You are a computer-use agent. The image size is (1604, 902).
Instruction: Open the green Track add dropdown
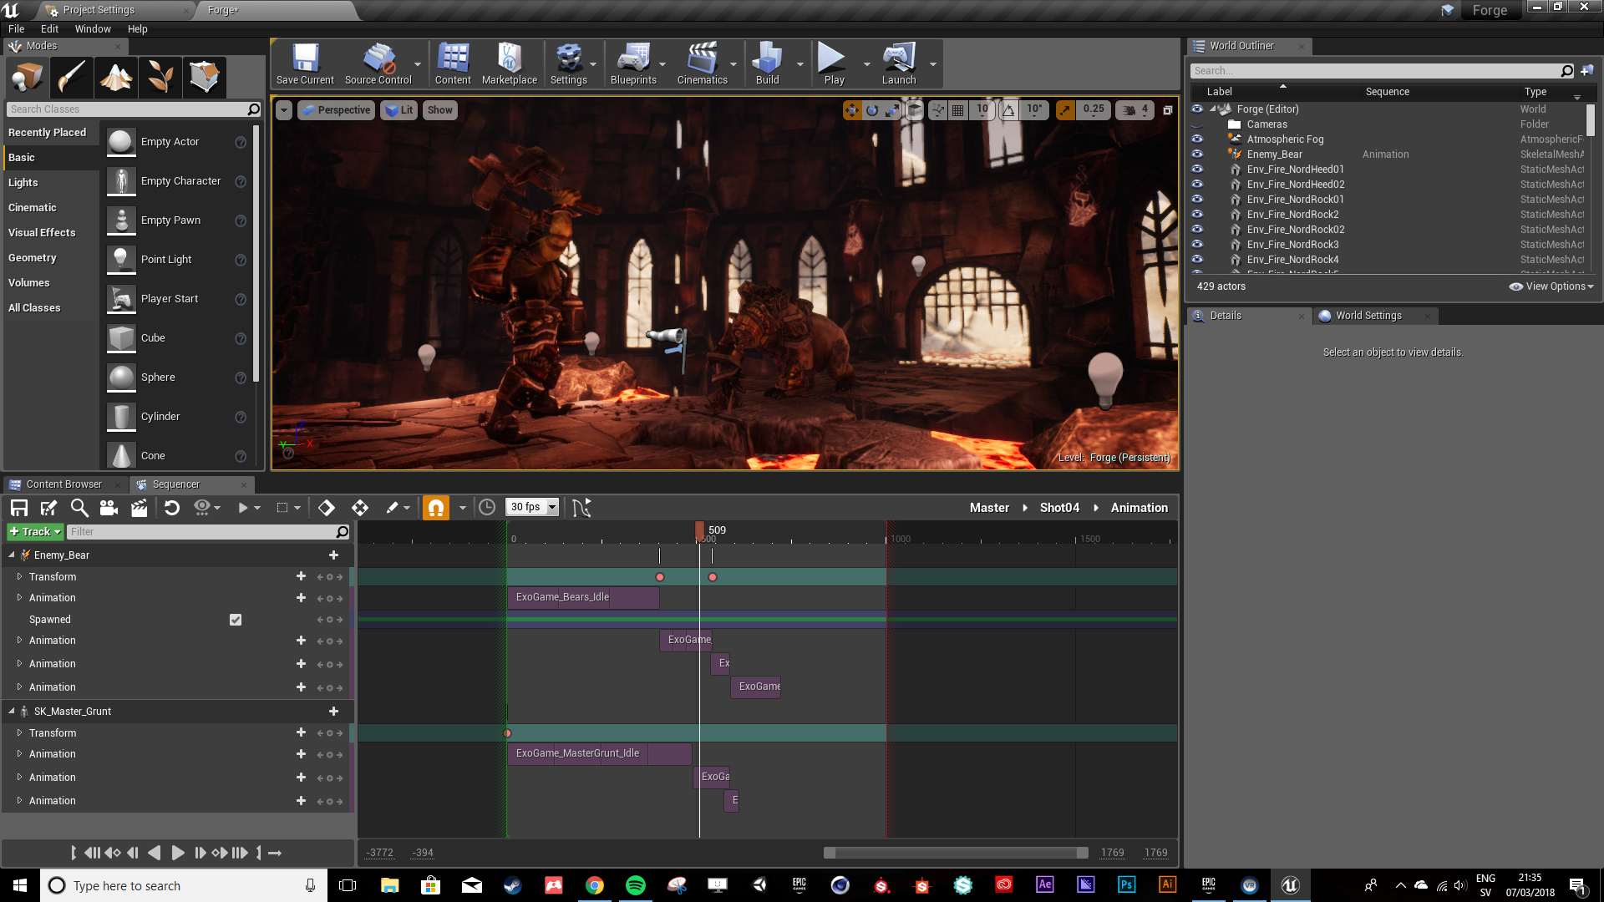point(35,532)
